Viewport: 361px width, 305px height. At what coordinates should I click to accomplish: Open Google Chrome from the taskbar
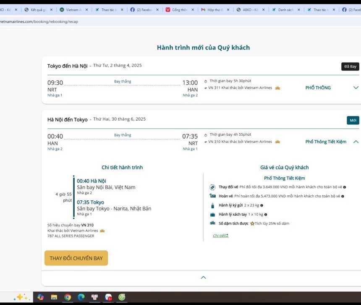coord(68,297)
